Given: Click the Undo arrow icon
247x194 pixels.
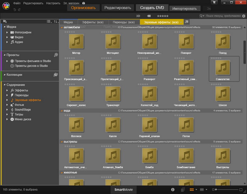Looking at the screenshot, I should 14,9.
